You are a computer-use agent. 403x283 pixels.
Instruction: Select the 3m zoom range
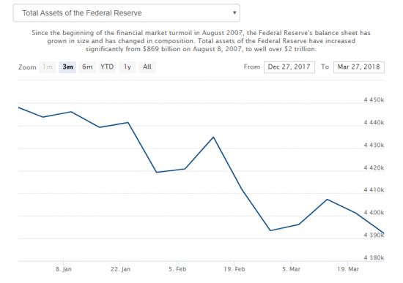tap(67, 67)
